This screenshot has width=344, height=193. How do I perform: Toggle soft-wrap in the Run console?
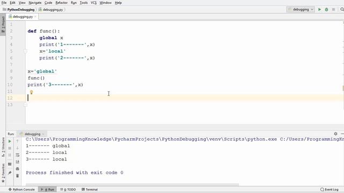coord(18,155)
